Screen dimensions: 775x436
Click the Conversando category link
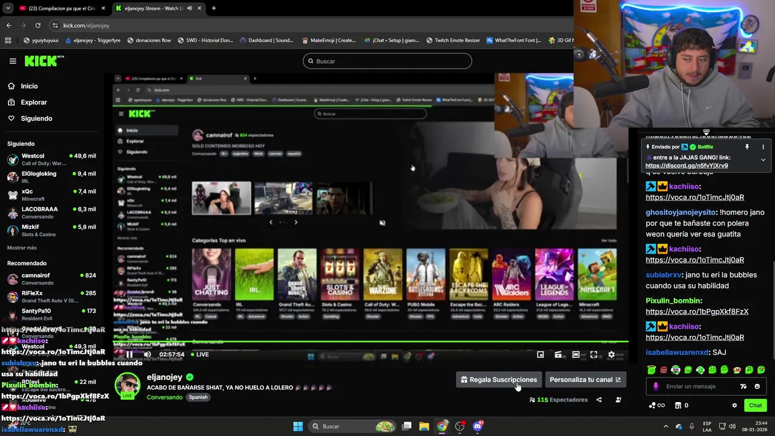pyautogui.click(x=165, y=397)
